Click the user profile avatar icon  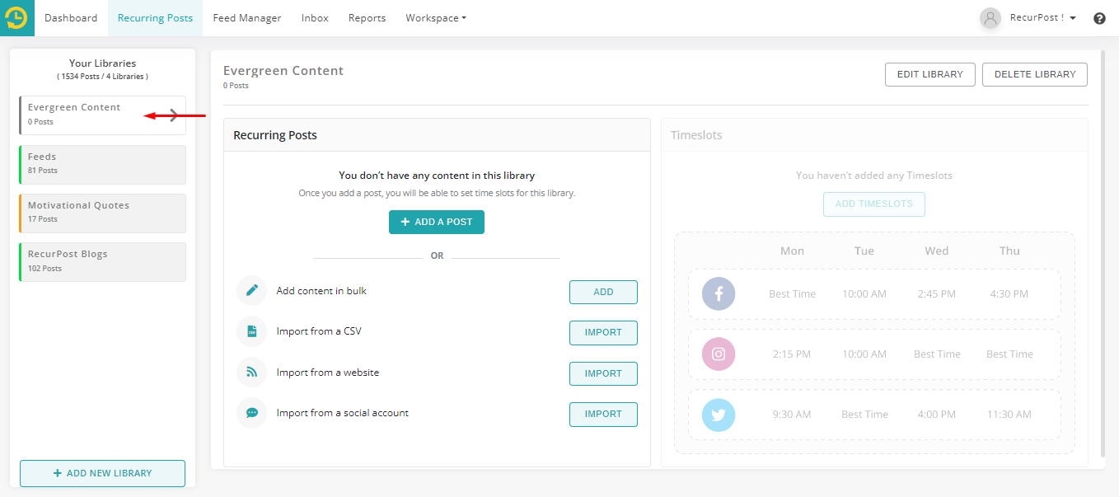point(990,18)
